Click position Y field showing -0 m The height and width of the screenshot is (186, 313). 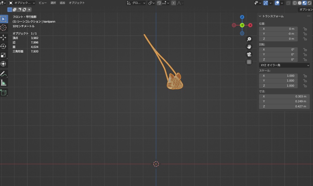pyautogui.click(x=278, y=34)
